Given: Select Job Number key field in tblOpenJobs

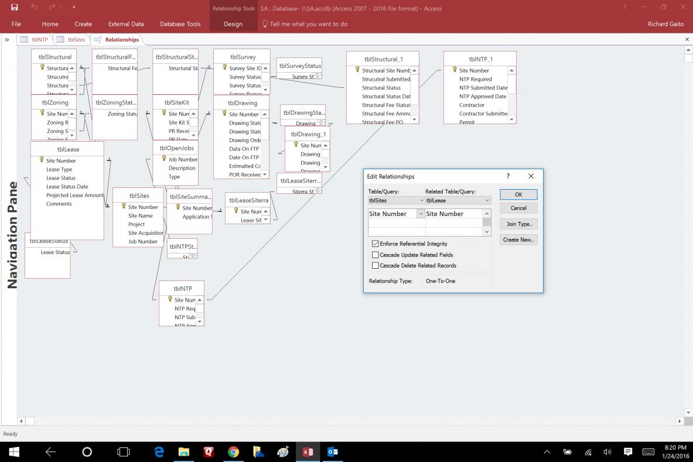Looking at the screenshot, I should click(x=183, y=159).
